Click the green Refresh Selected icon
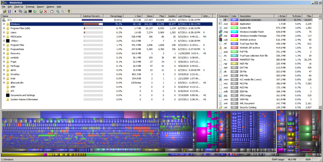Screen dimensions: 323x162 [x=35, y=11]
